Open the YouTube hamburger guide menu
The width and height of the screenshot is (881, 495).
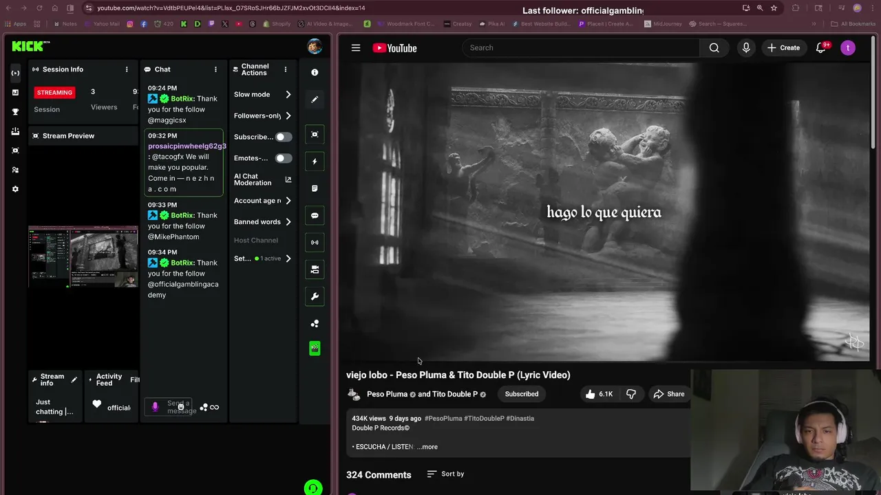tap(356, 48)
